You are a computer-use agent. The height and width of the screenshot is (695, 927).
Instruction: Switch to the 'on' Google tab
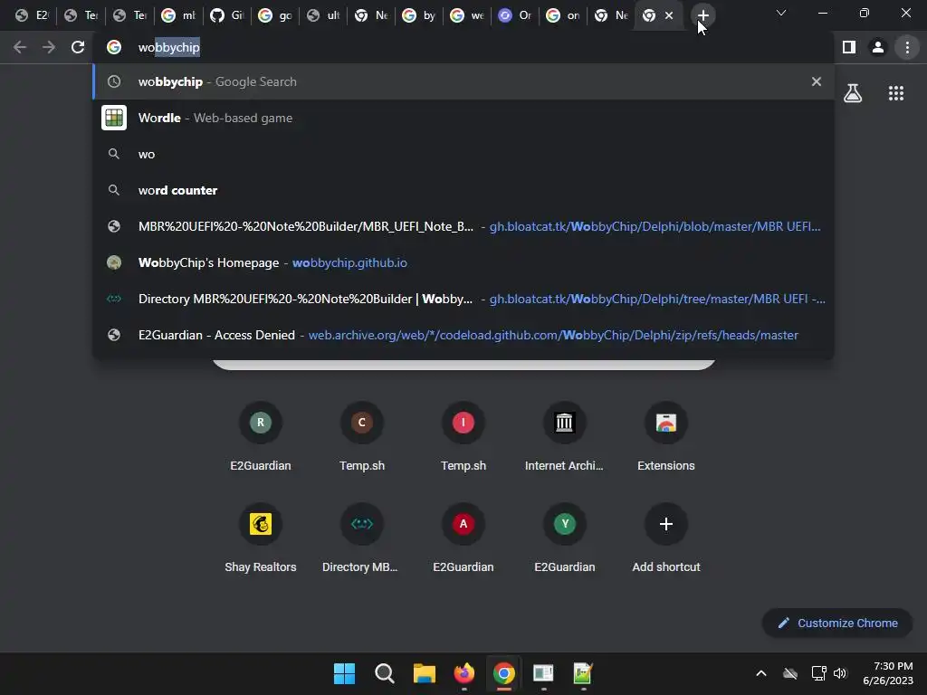pos(563,15)
